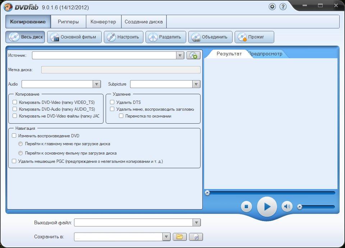Viewport: 345px width, 248px height.
Task: Select Прожиг mode
Action: click(254, 37)
